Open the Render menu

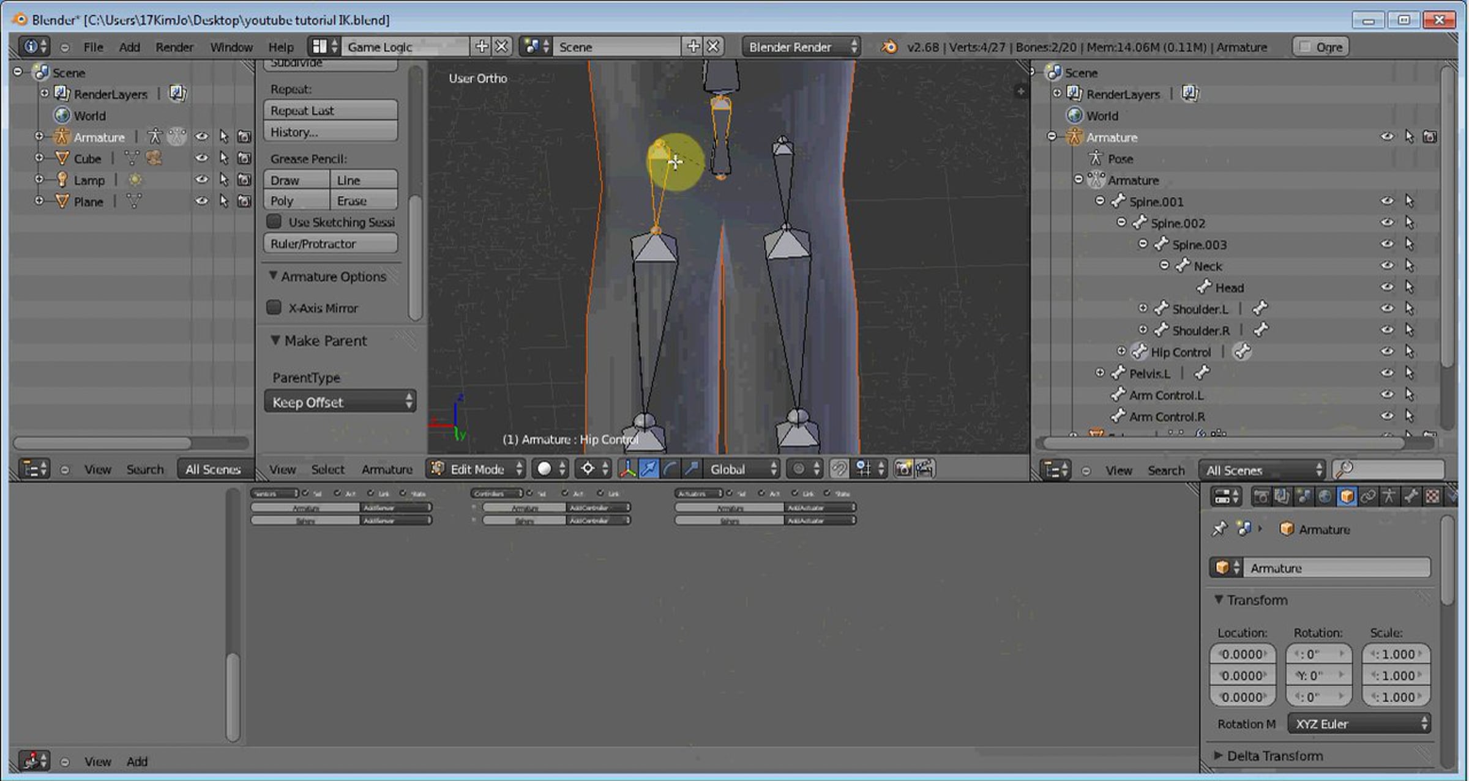point(174,47)
